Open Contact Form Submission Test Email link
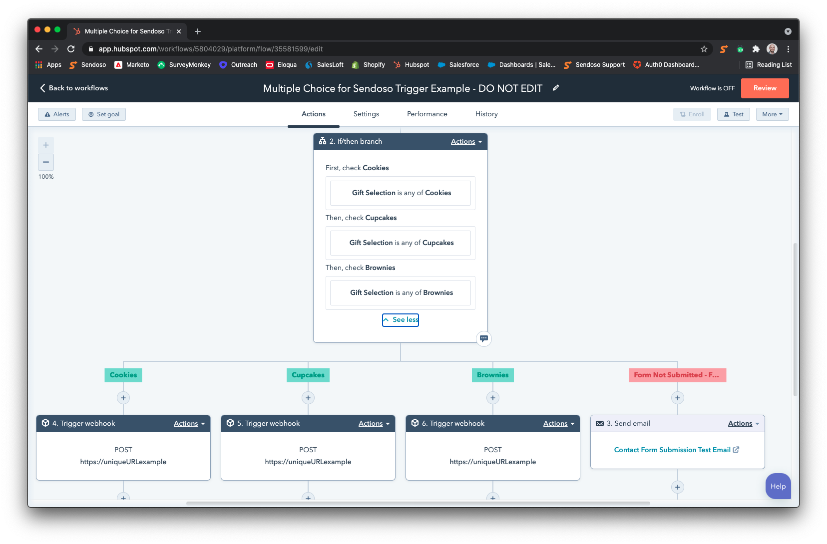 pyautogui.click(x=672, y=450)
